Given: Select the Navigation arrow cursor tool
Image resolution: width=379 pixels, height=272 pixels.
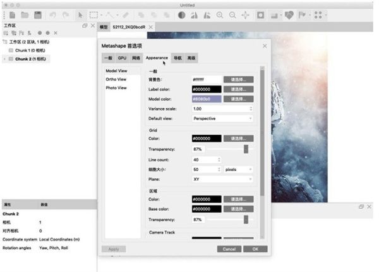Looking at the screenshot, I should 80,15.
